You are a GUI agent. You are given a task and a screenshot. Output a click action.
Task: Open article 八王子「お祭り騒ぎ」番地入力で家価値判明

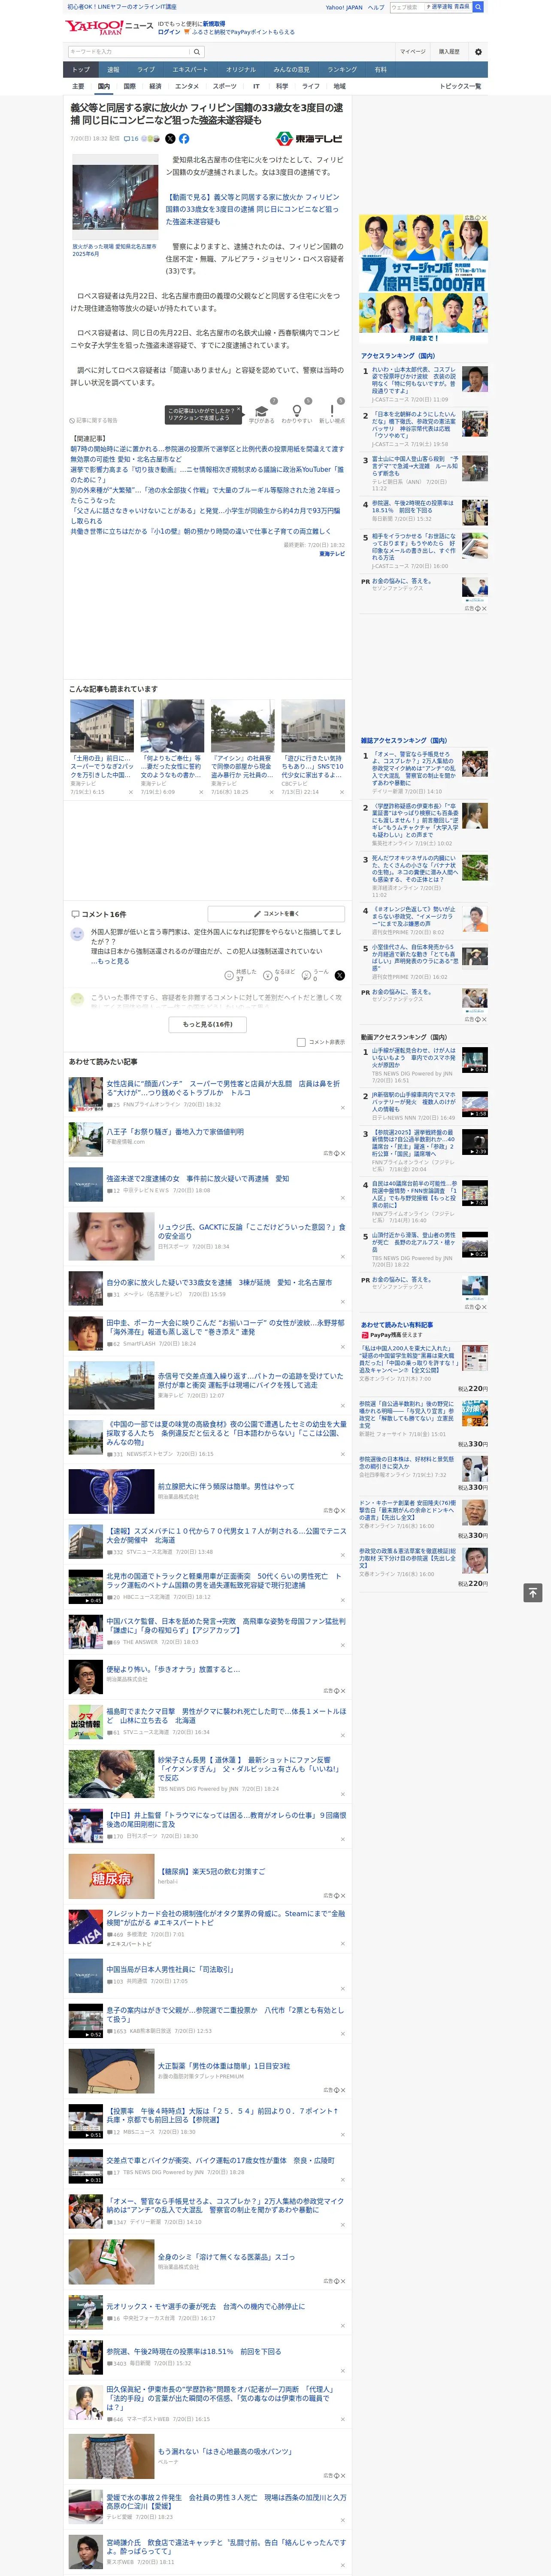(175, 1132)
